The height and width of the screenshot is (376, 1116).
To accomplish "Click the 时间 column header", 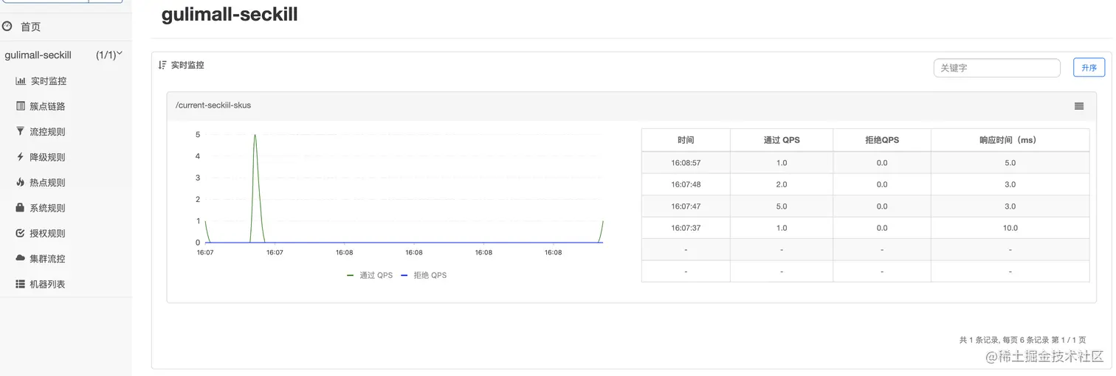I will (x=686, y=140).
